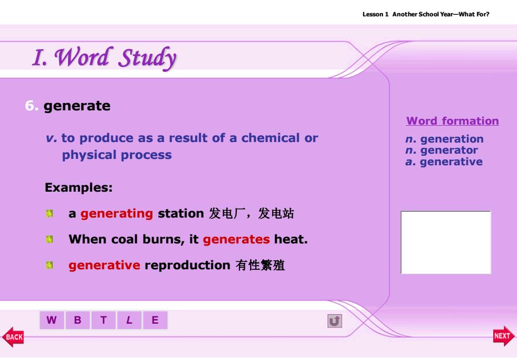Click the white image placeholder box

point(446,242)
